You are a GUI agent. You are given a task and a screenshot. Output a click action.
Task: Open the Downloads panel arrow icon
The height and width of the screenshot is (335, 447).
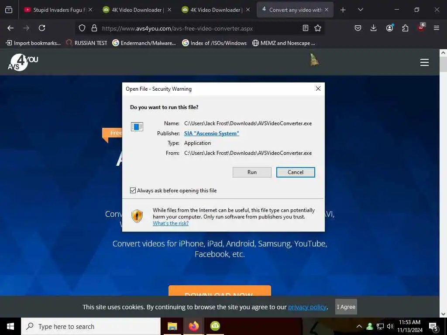(374, 28)
